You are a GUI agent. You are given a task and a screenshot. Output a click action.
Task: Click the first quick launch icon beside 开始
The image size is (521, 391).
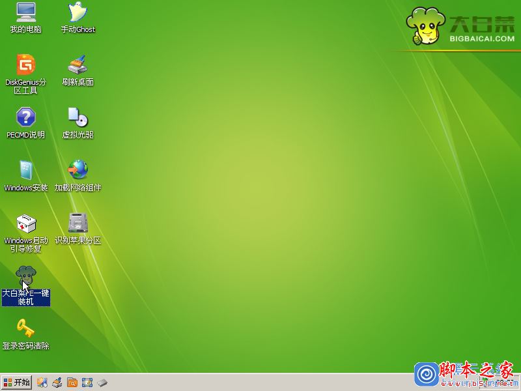[42, 383]
